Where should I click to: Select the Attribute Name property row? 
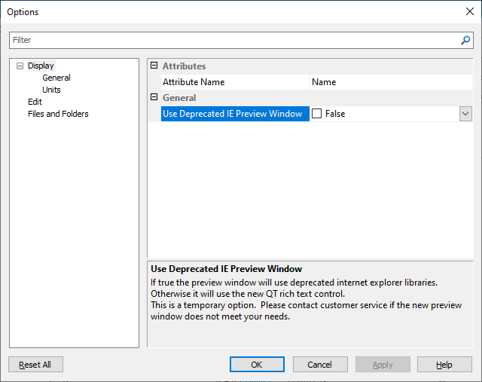194,82
